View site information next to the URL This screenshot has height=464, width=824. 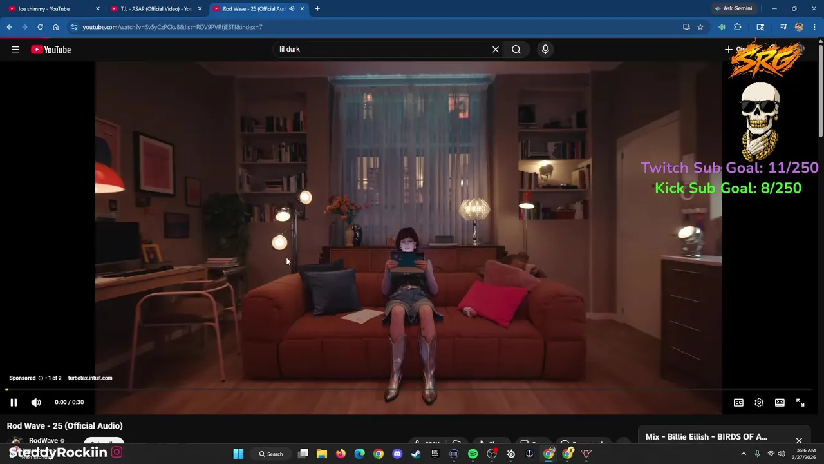[74, 27]
